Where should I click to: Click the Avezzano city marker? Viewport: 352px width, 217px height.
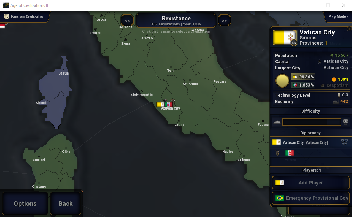[190, 80]
